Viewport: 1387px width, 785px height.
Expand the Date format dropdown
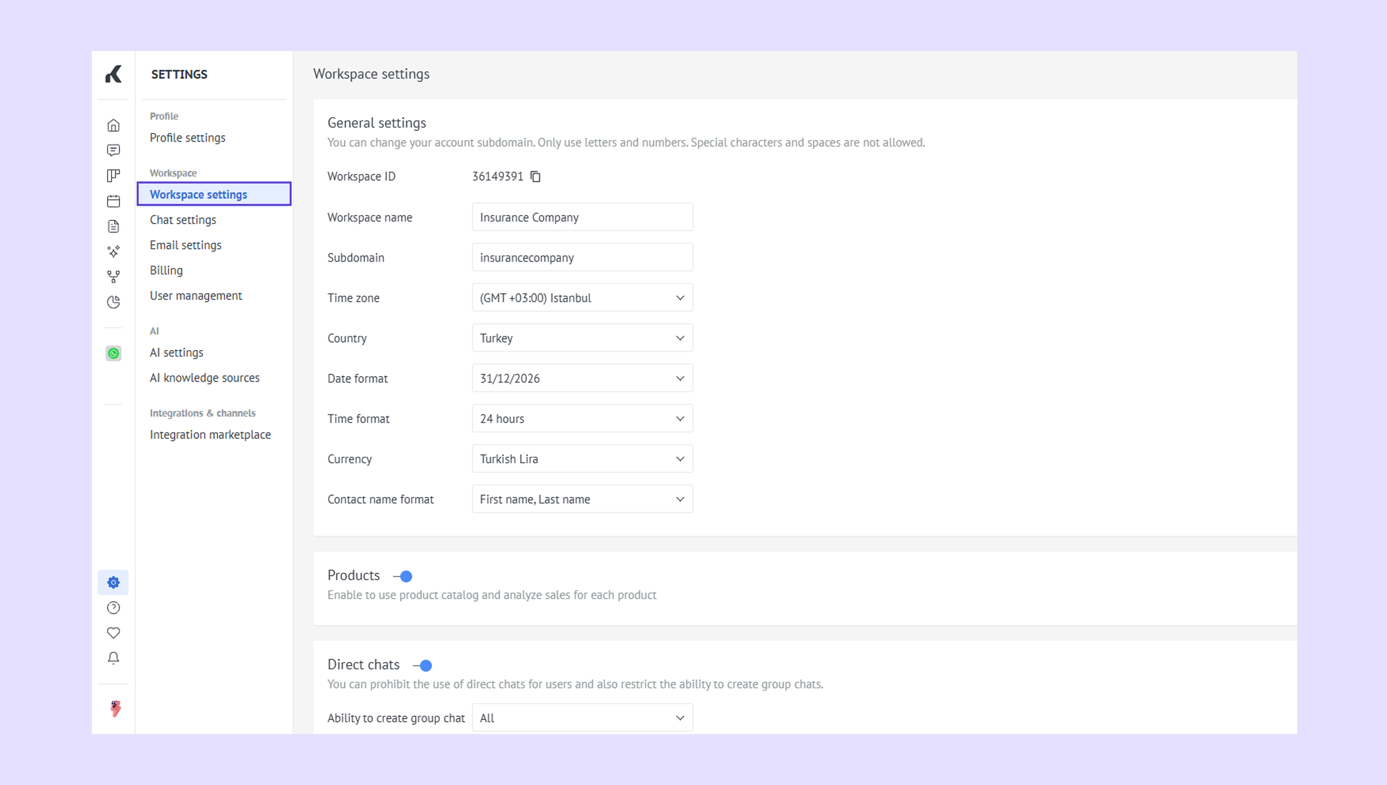pos(582,378)
